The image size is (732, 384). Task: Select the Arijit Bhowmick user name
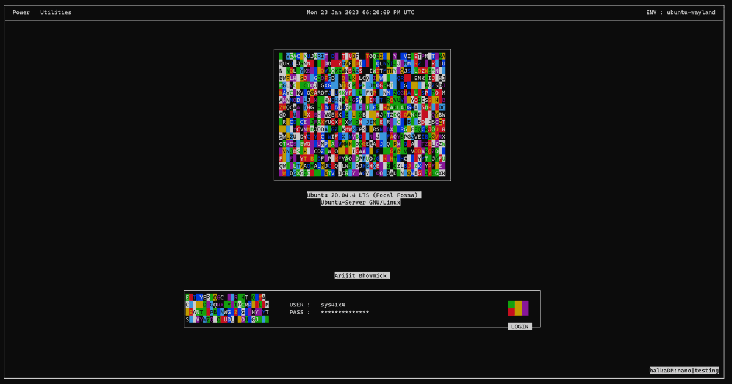click(362, 275)
